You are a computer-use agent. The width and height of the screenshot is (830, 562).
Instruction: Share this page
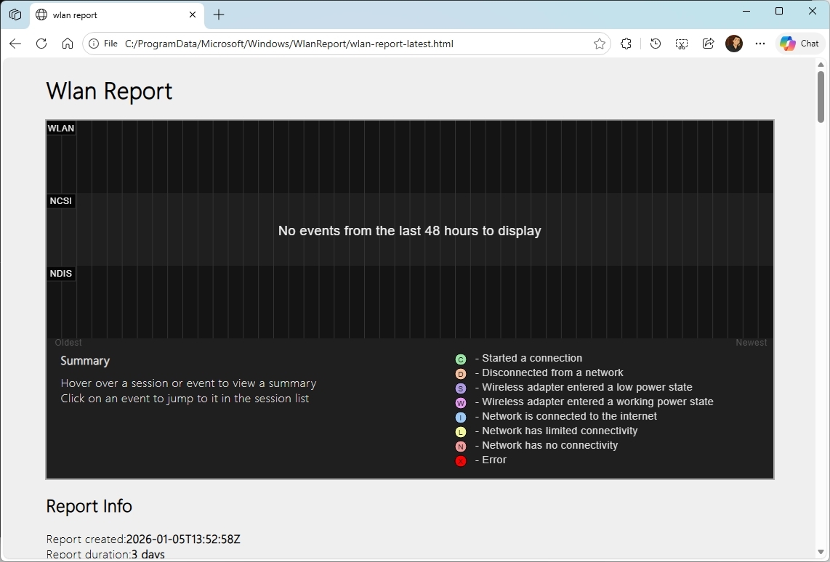[708, 44]
